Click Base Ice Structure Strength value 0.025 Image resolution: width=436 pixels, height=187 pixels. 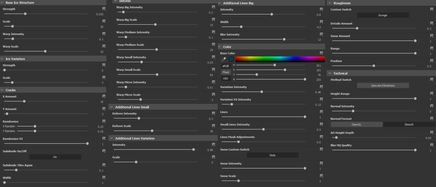click(100, 14)
